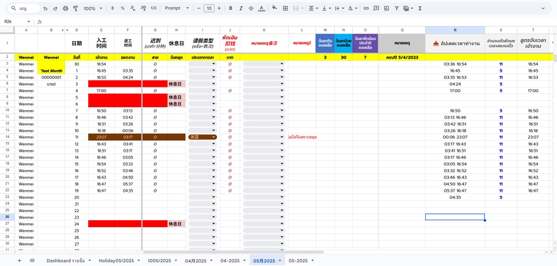Open the all sheets list
This screenshot has width=557, height=266.
click(32, 261)
